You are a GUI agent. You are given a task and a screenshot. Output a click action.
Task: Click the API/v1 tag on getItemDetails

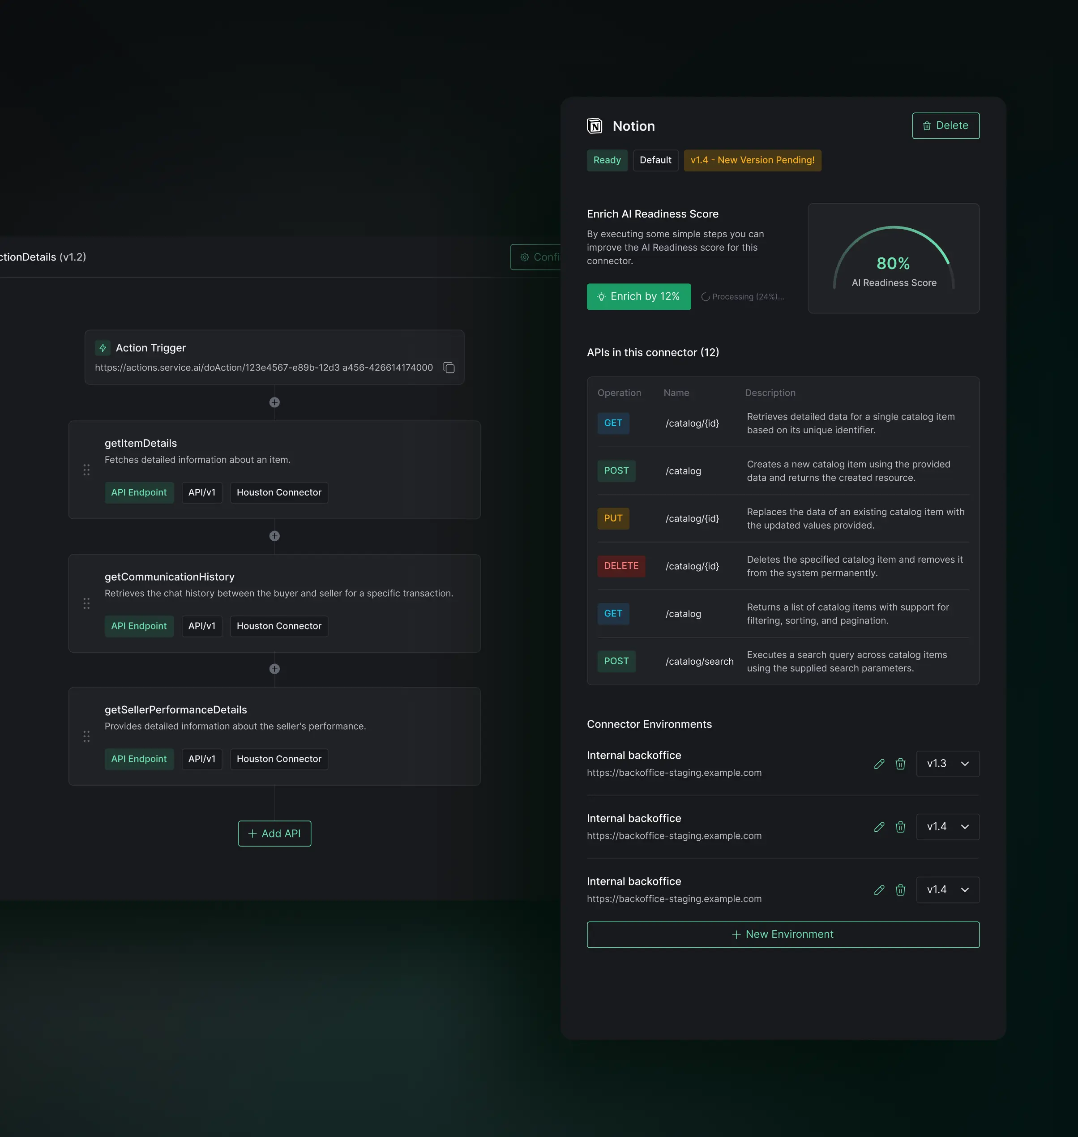point(202,492)
